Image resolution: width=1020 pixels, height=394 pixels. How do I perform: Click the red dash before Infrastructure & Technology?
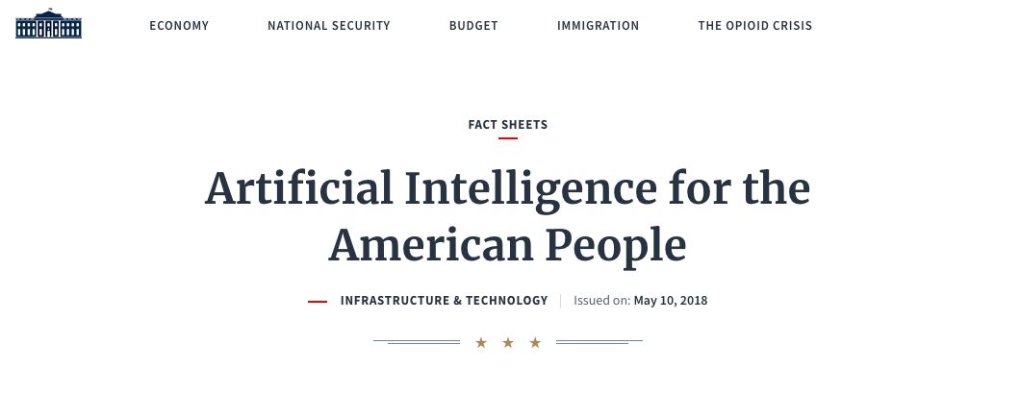pyautogui.click(x=318, y=302)
